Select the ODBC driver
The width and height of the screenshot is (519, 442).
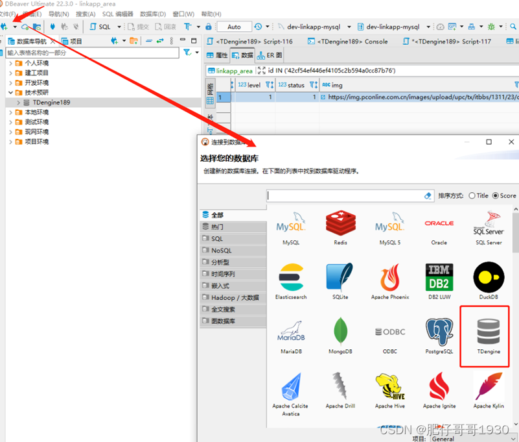pyautogui.click(x=390, y=340)
